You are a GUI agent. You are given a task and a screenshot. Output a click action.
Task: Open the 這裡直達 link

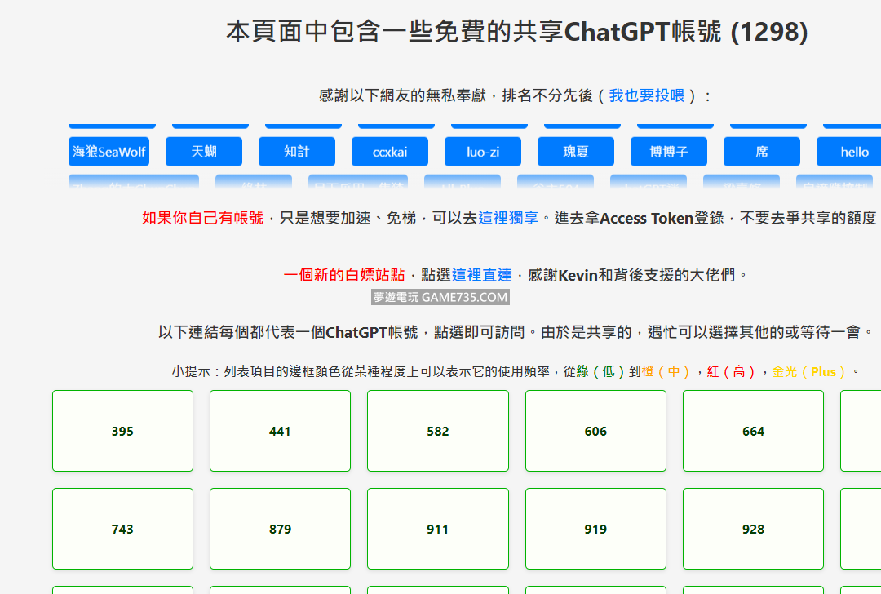point(481,275)
